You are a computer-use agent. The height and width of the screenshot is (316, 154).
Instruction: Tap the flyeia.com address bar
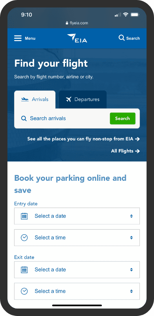(77, 23)
